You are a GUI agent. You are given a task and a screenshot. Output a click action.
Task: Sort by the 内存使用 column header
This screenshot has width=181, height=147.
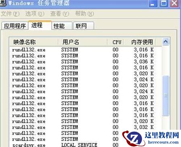(x=140, y=42)
